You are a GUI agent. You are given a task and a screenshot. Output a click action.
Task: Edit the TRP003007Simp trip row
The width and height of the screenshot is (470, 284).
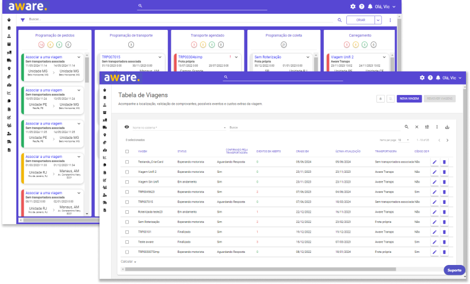coord(434,252)
